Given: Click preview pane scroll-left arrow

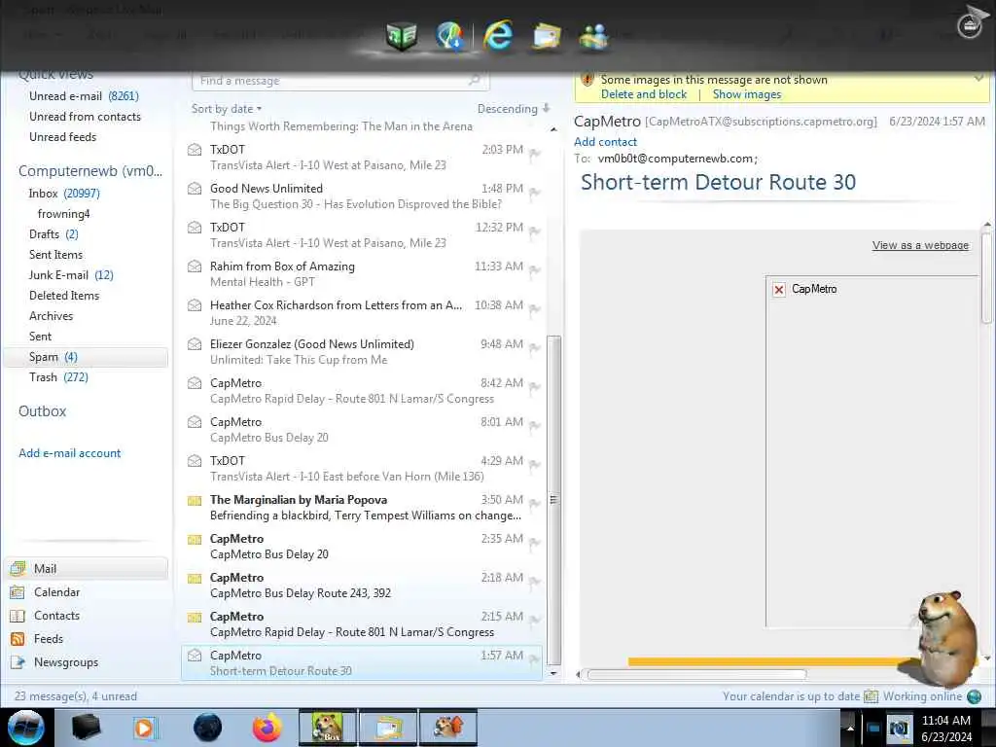Looking at the screenshot, I should (x=578, y=674).
